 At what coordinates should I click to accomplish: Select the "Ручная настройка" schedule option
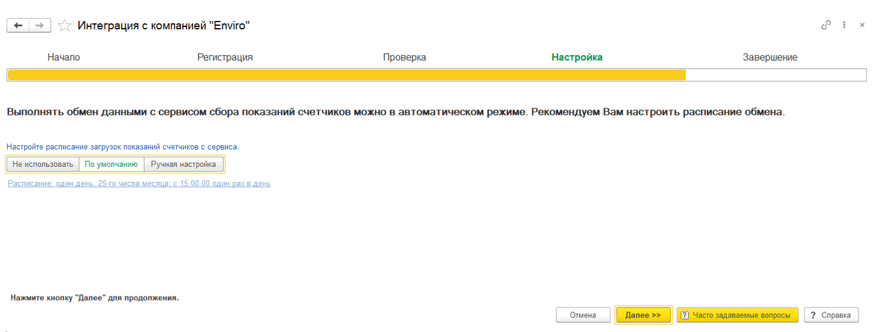[184, 164]
